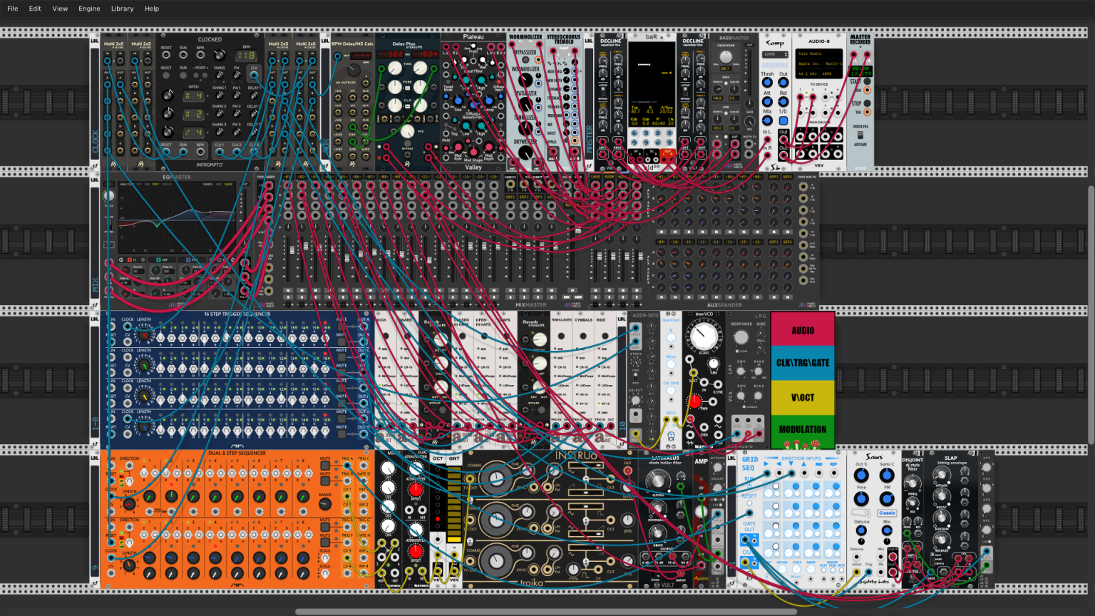This screenshot has height=616, width=1095.
Task: Click the Saws Oct S knob
Action: pyautogui.click(x=861, y=475)
